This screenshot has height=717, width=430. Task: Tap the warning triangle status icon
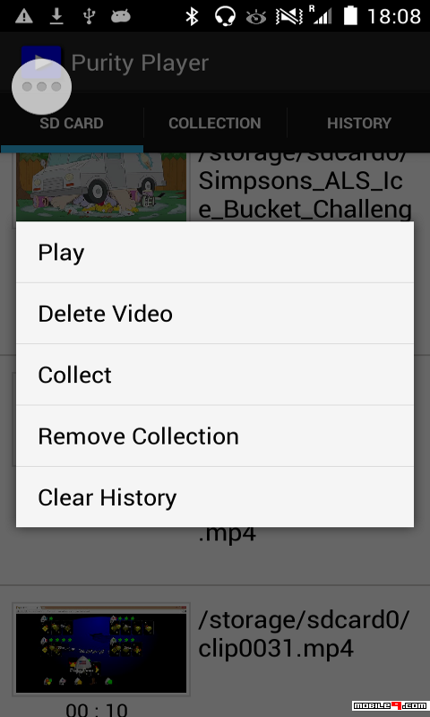24,16
